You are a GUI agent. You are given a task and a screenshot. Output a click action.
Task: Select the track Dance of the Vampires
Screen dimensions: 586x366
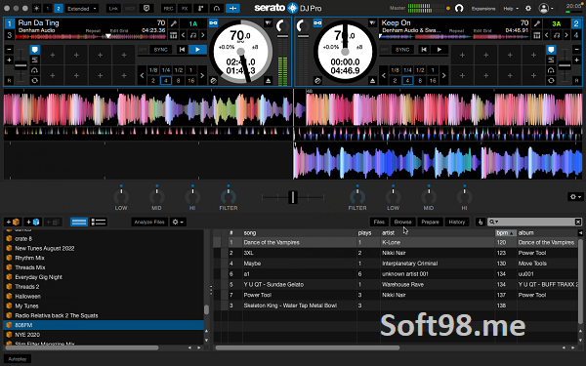[397, 242]
